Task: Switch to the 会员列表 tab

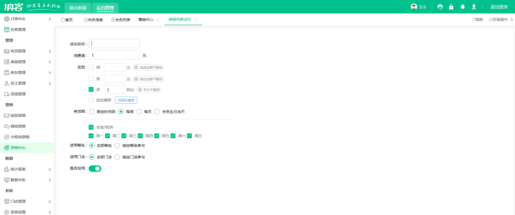Action: (x=121, y=20)
